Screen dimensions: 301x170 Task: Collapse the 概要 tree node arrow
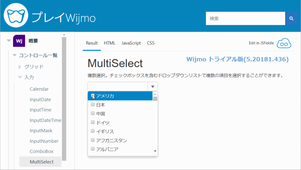(9, 41)
